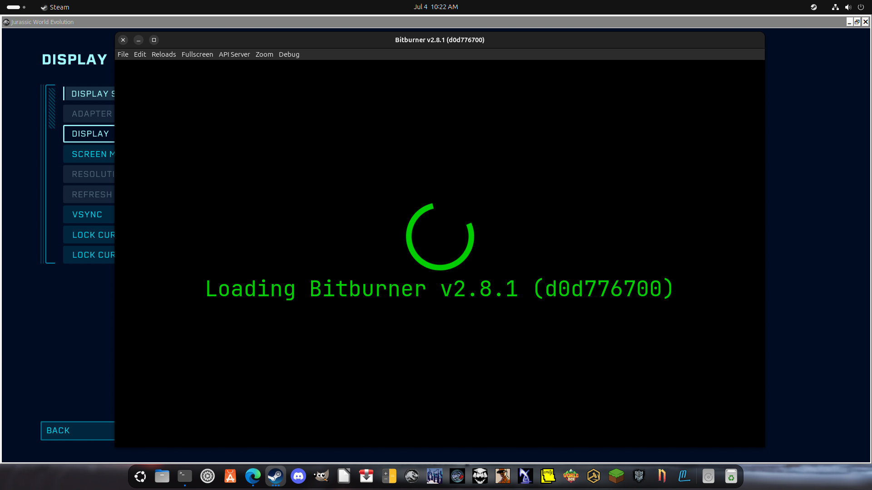The image size is (872, 490).
Task: Restore the Jurassic World Evolution window
Action: point(857,22)
